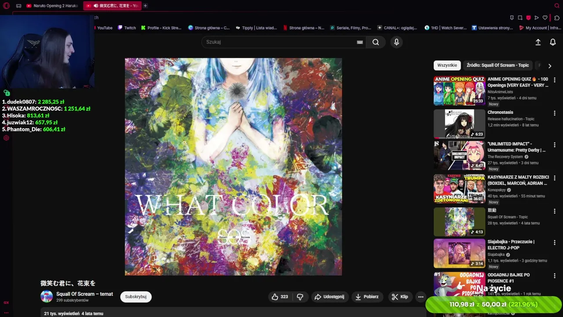Click the play-shaped player icon in toolbar

pyautogui.click(x=537, y=18)
